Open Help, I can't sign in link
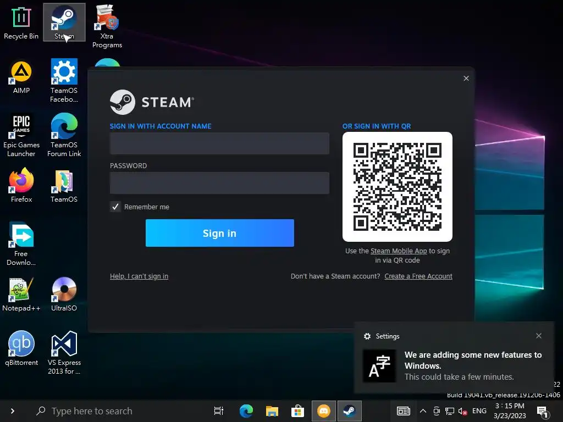563x422 pixels. [139, 276]
